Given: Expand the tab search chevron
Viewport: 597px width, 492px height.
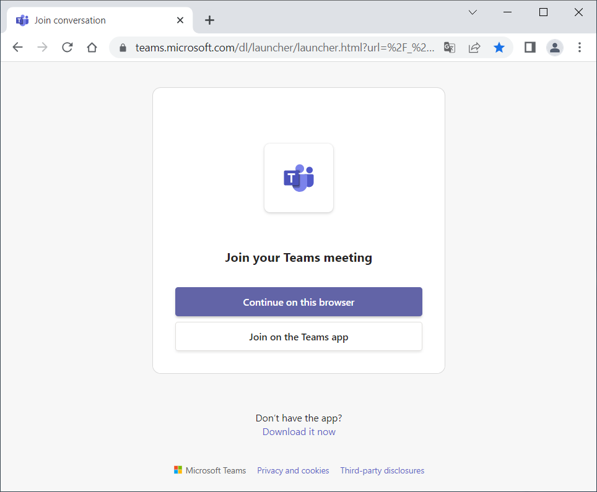Looking at the screenshot, I should point(473,12).
